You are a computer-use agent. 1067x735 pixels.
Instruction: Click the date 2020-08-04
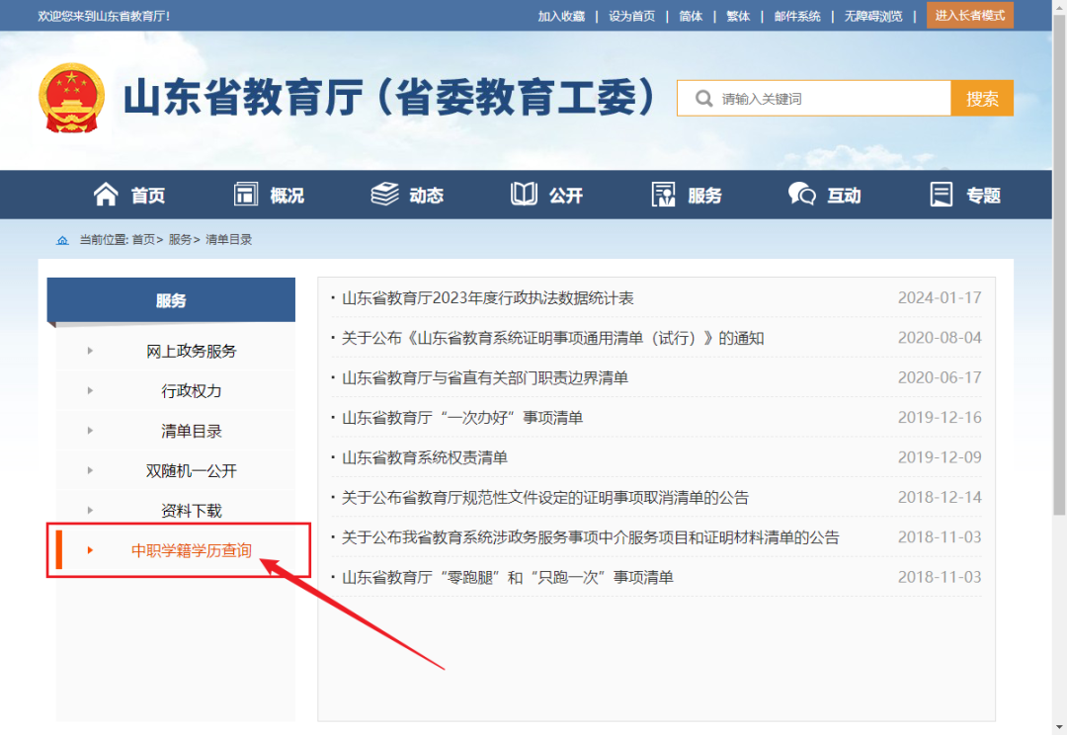(940, 338)
